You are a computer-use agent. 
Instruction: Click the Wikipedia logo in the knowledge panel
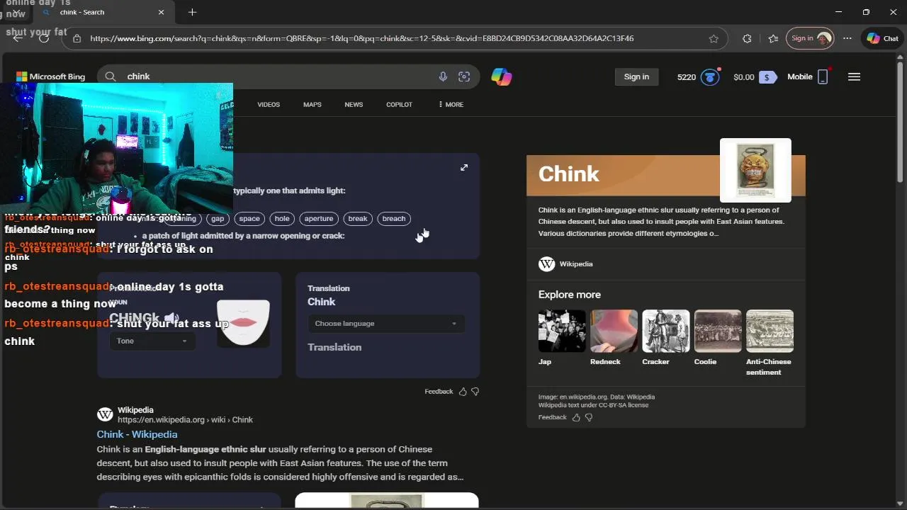(546, 263)
